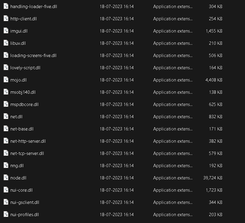Image resolution: width=245 pixels, height=223 pixels.
Task: Select the nui-gsclient.dll file name
Action: tap(25, 202)
